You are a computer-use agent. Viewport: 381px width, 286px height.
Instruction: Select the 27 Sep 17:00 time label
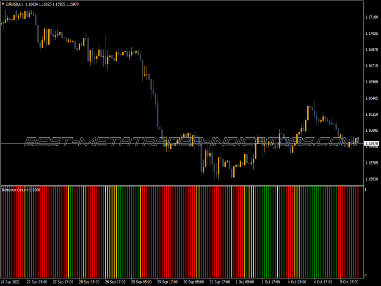(x=63, y=282)
